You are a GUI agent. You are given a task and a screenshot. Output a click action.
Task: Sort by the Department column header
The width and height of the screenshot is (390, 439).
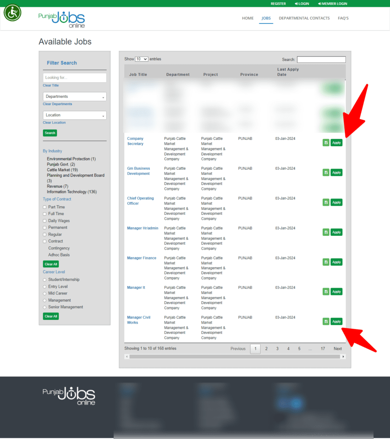coord(178,75)
